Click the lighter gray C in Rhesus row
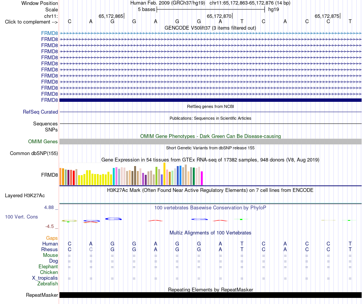The image size is (362, 304). (x=91, y=249)
